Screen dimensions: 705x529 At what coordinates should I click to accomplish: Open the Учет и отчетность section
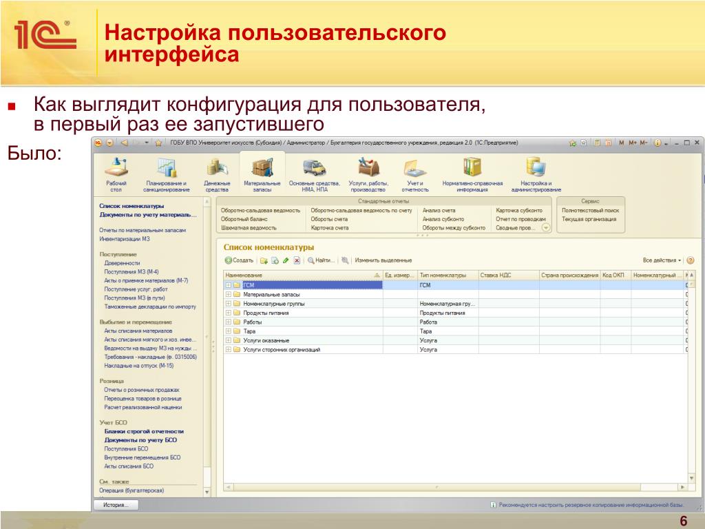pyautogui.click(x=415, y=175)
